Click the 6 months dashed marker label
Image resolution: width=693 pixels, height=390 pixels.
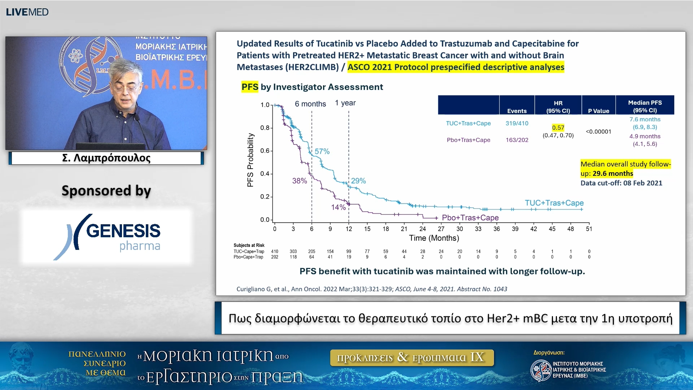click(x=310, y=104)
